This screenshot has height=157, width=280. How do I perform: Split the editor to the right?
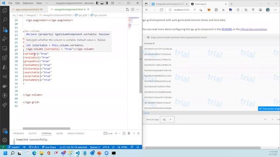[x=133, y=9]
